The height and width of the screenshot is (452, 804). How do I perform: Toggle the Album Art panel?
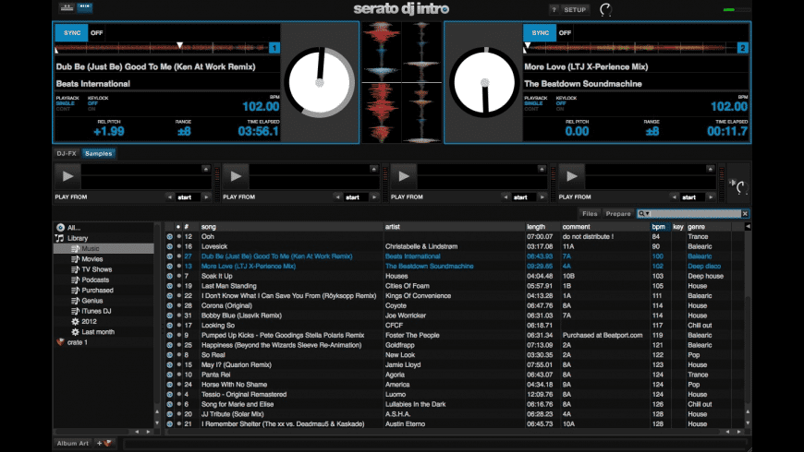(72, 444)
